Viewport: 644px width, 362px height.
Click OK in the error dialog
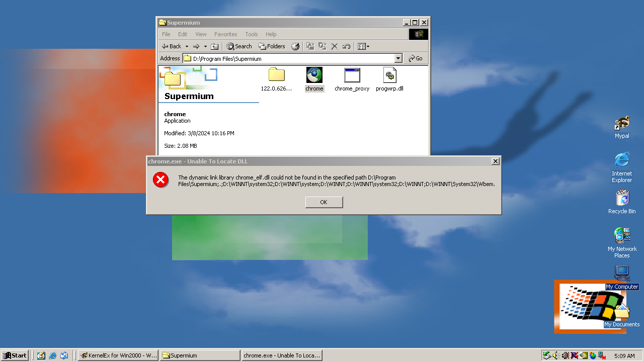click(324, 202)
